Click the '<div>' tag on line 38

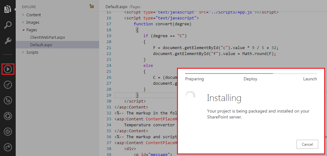pos(130,149)
